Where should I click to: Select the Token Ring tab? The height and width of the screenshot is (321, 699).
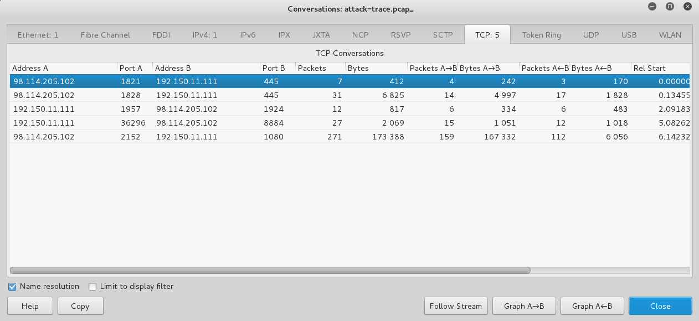(541, 34)
